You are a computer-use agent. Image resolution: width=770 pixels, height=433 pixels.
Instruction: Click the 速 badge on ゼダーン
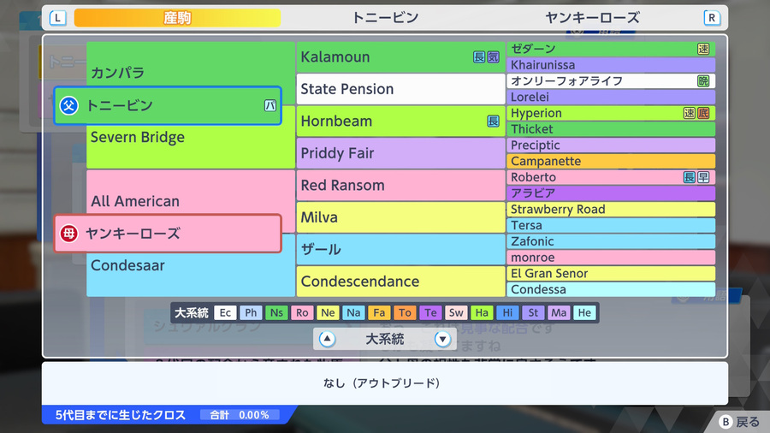click(x=703, y=49)
